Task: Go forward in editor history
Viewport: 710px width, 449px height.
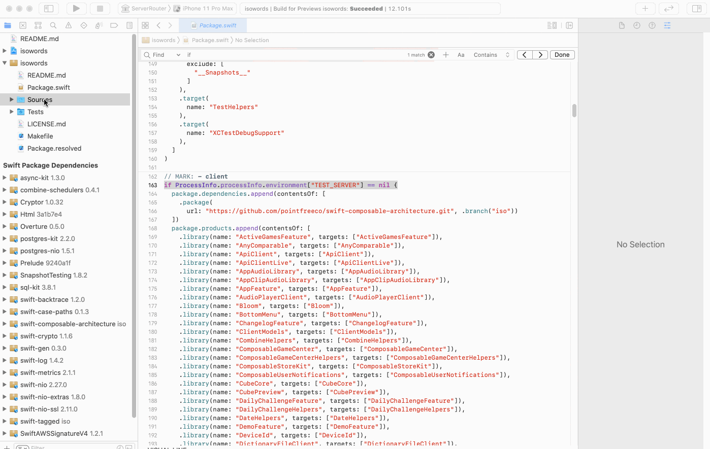Action: pos(170,25)
